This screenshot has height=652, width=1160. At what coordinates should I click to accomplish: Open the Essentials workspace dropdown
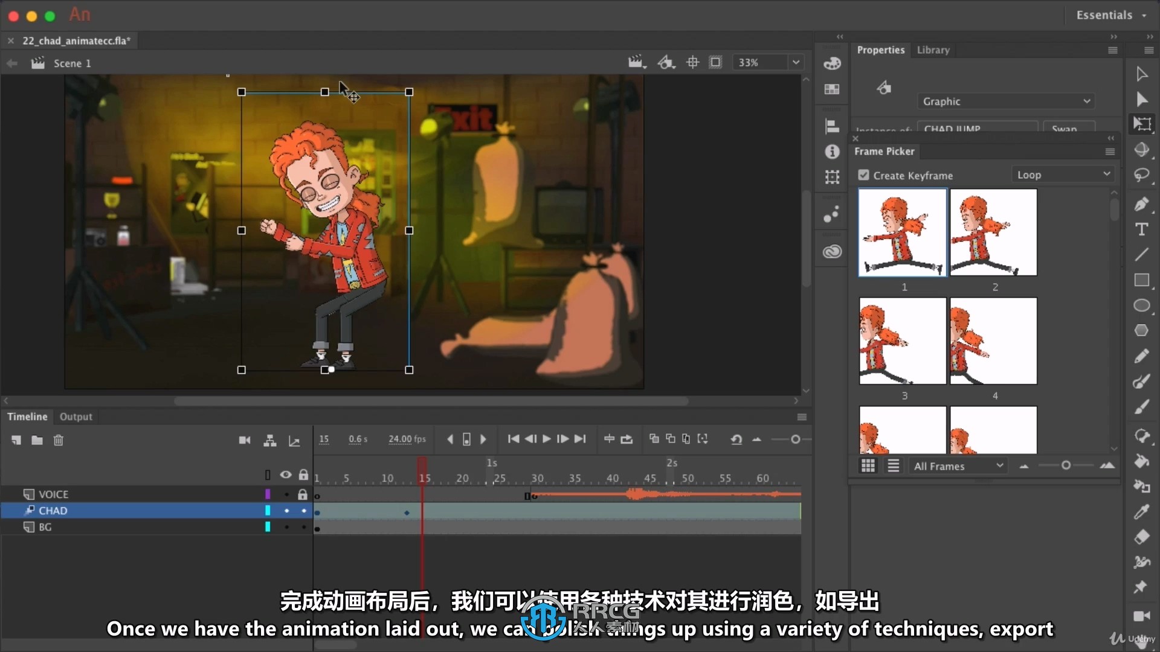click(1111, 15)
